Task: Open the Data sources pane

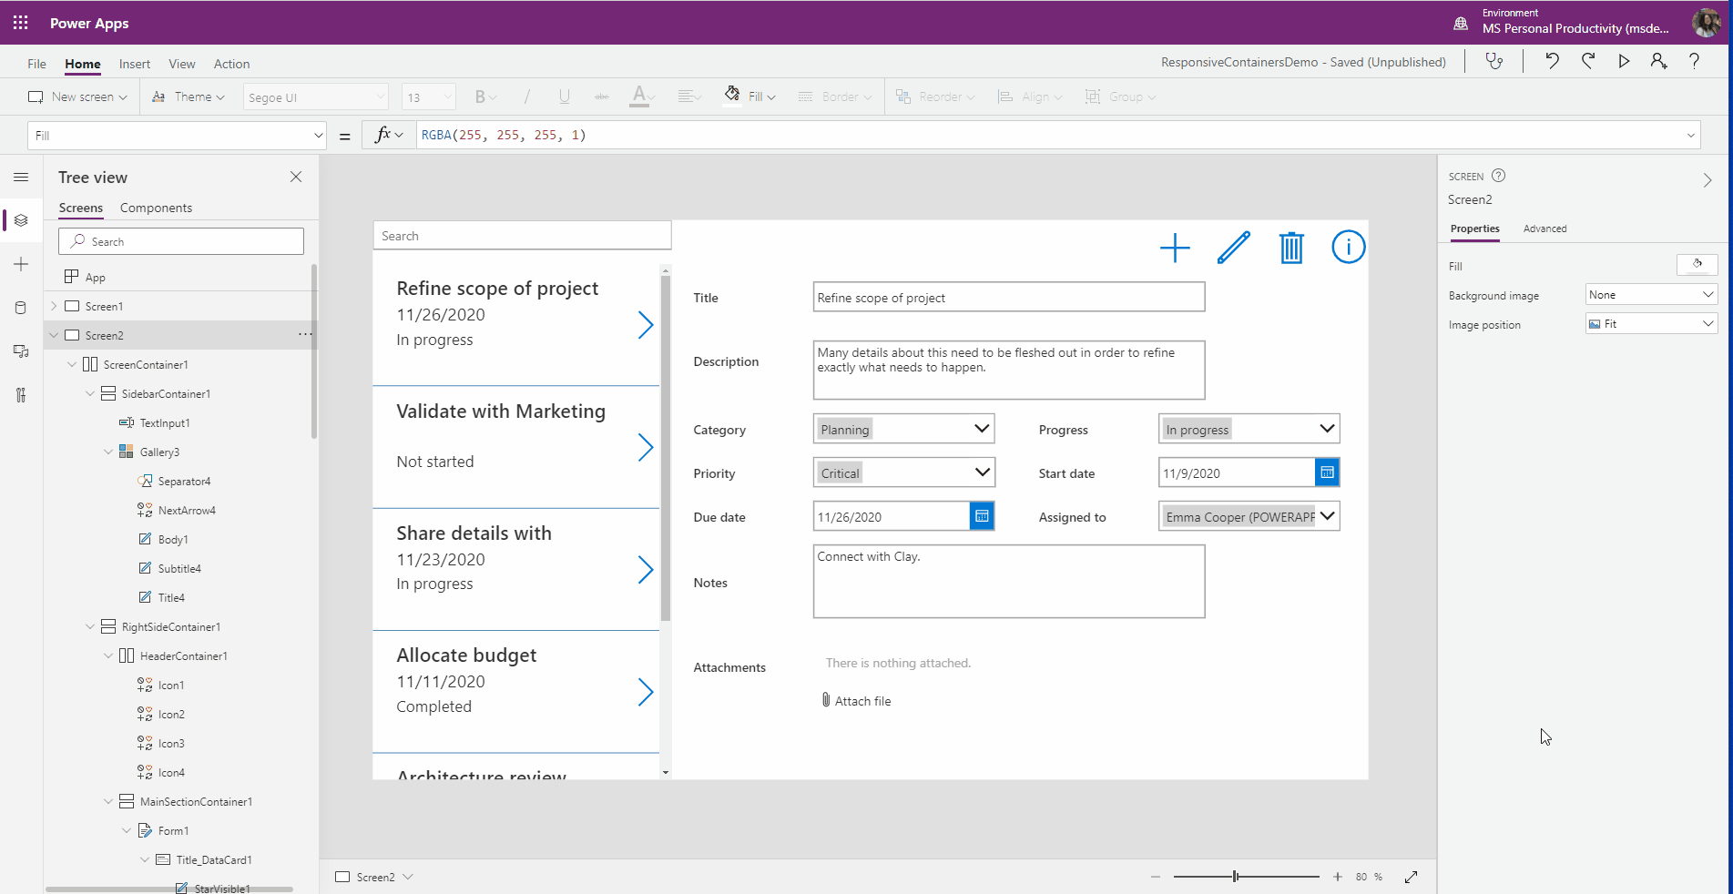Action: (21, 307)
